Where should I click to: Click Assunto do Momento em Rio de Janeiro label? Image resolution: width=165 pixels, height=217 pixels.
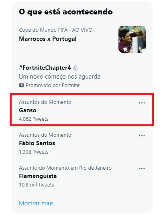[x=65, y=168]
